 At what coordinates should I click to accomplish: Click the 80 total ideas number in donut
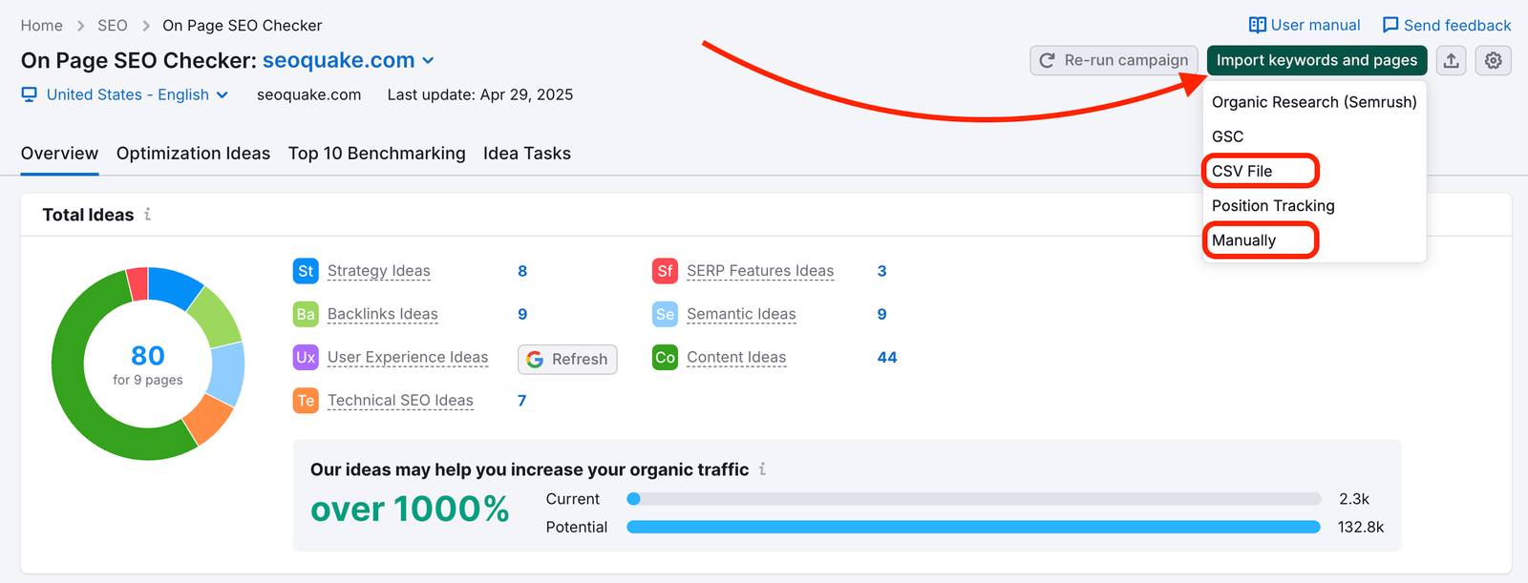(x=148, y=356)
